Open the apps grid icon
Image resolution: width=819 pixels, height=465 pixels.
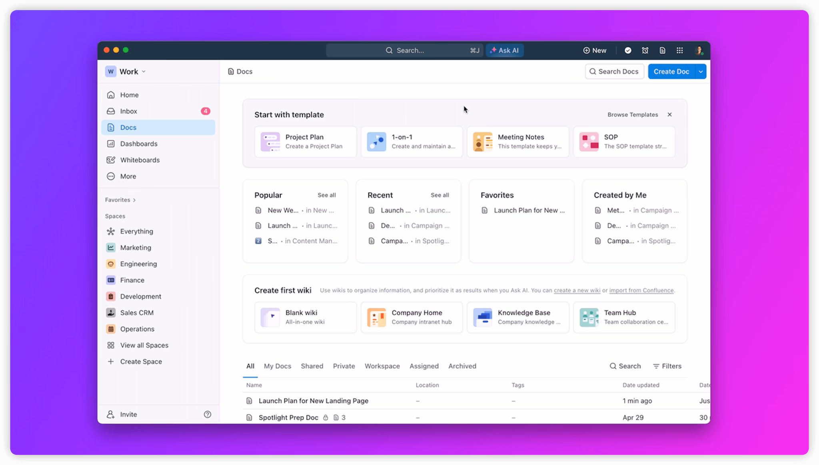[679, 50]
